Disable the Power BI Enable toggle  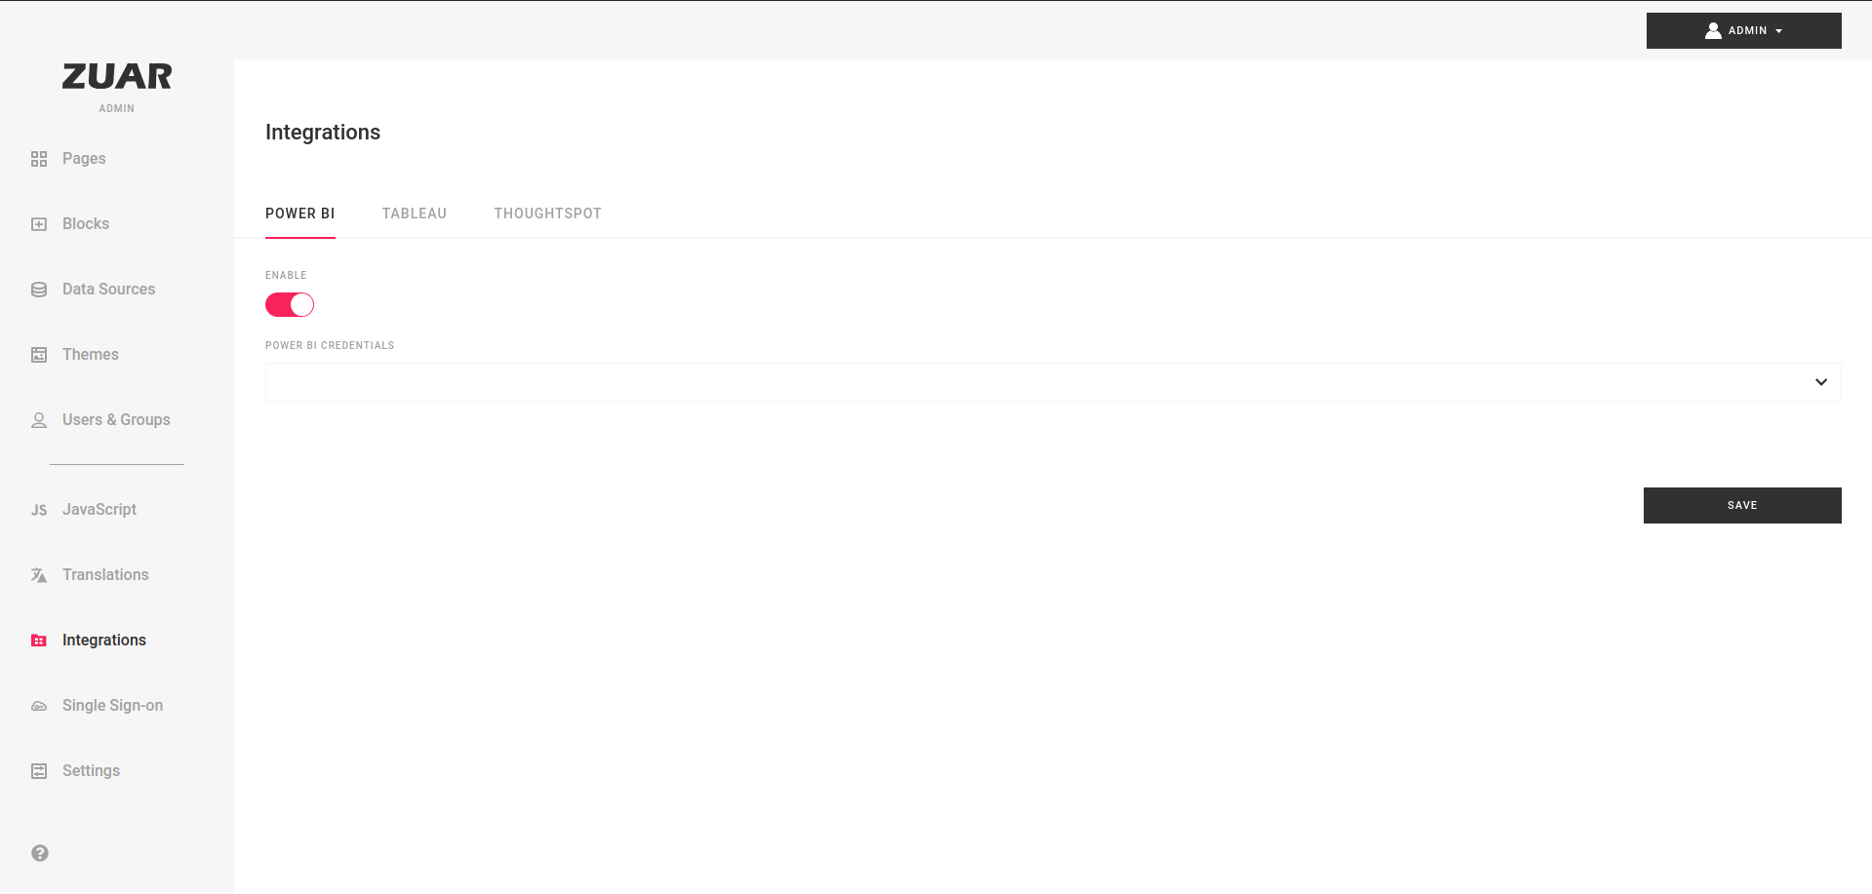(x=290, y=305)
